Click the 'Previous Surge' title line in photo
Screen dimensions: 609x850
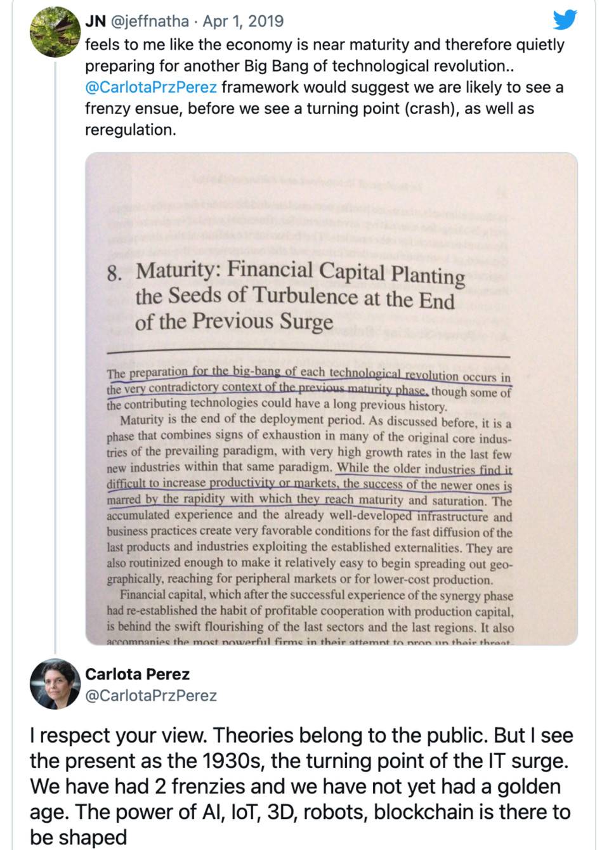(234, 322)
